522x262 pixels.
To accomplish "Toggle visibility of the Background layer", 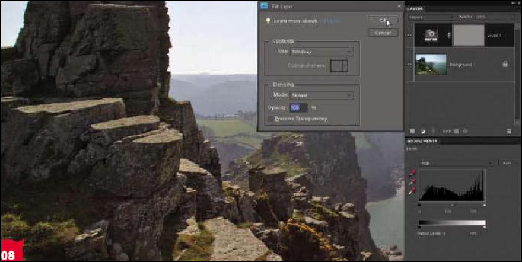I will tap(409, 65).
